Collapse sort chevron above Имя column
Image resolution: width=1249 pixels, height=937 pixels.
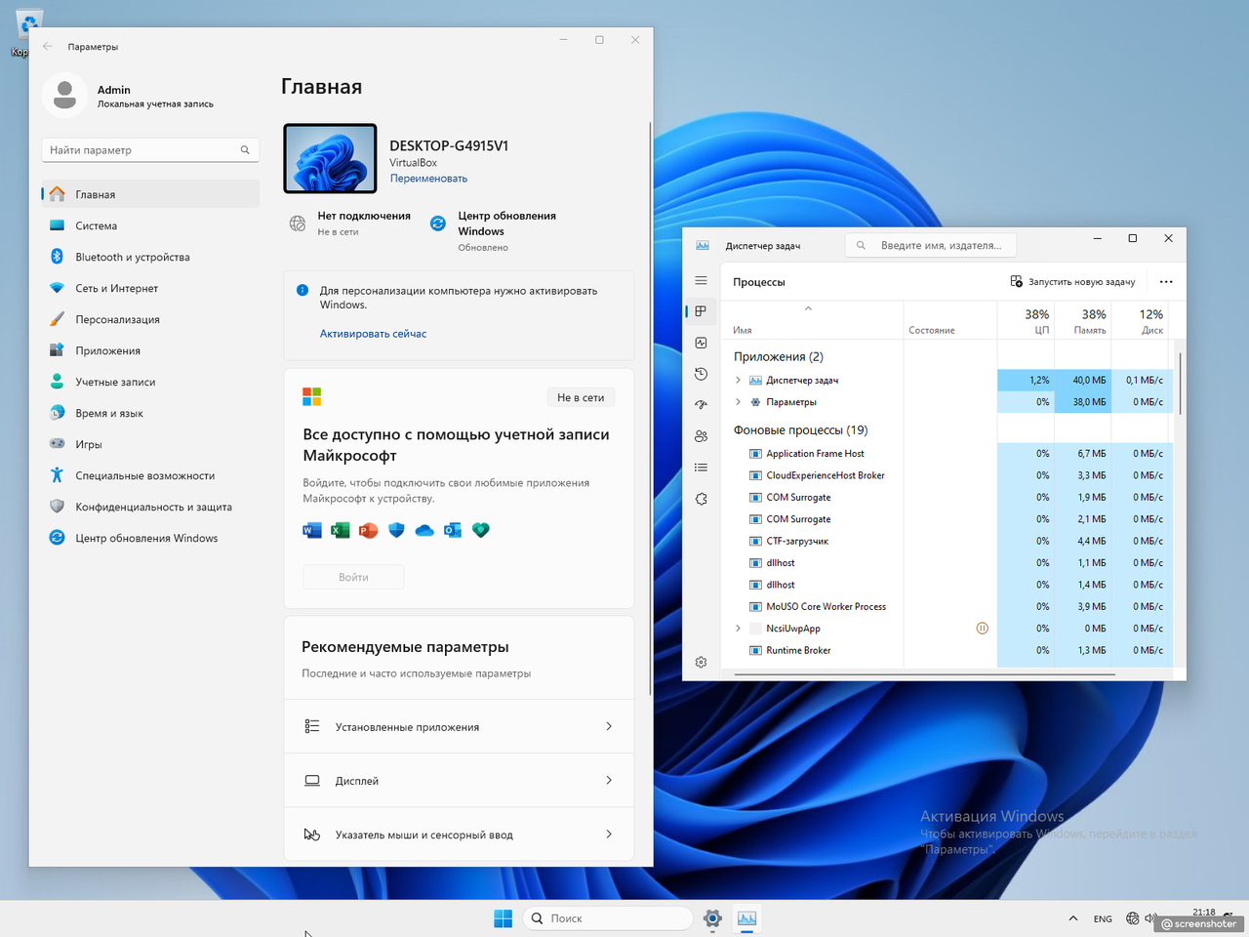808,308
